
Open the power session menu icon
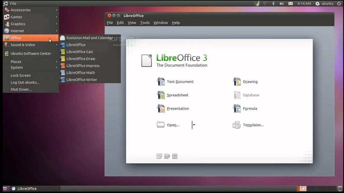pyautogui.click(x=339, y=3)
